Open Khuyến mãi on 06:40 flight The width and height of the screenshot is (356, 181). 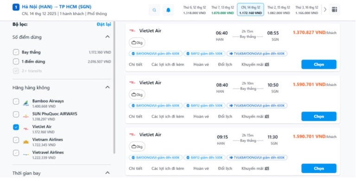tap(255, 64)
